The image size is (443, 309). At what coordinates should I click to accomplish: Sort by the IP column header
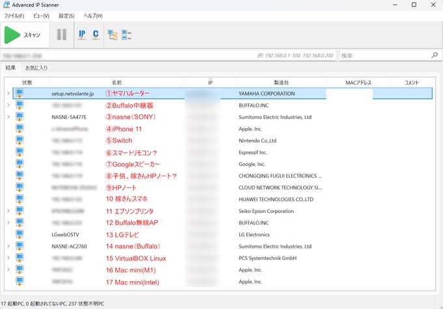tap(210, 83)
